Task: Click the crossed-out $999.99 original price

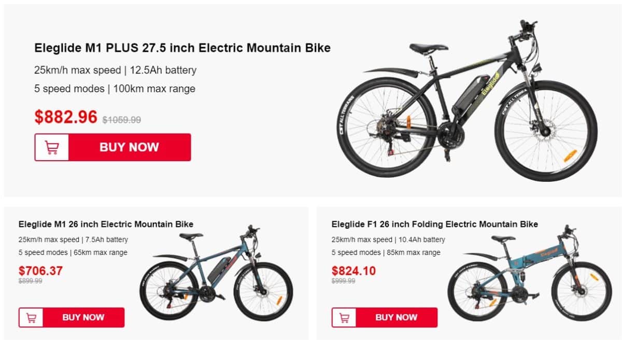Action: tap(344, 281)
